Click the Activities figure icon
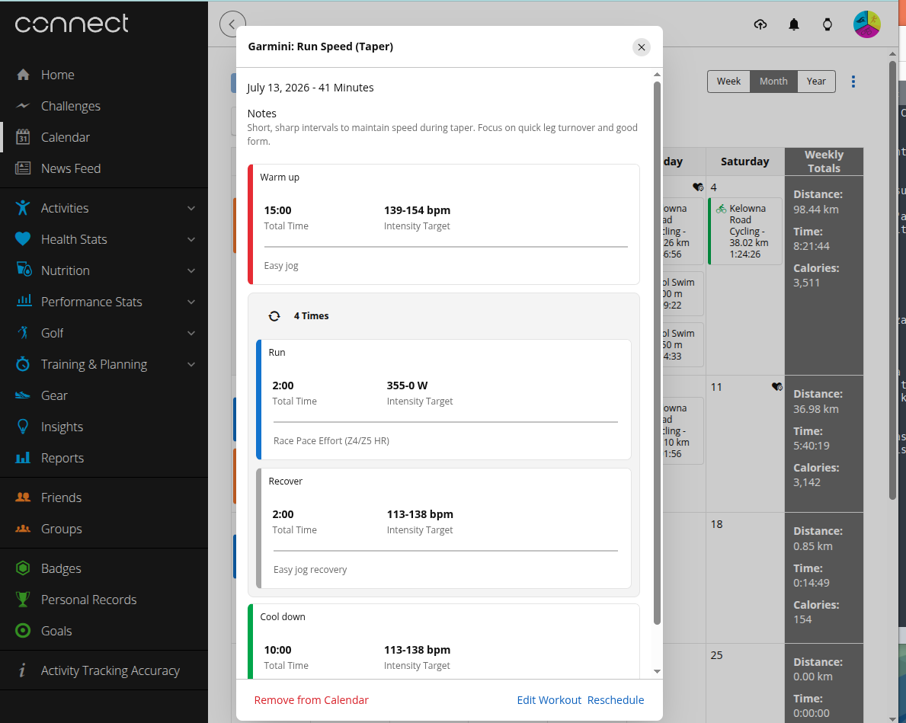The height and width of the screenshot is (723, 906). pyautogui.click(x=23, y=208)
